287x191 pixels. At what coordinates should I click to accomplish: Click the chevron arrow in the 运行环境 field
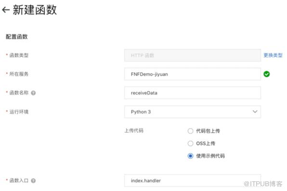[255, 112]
